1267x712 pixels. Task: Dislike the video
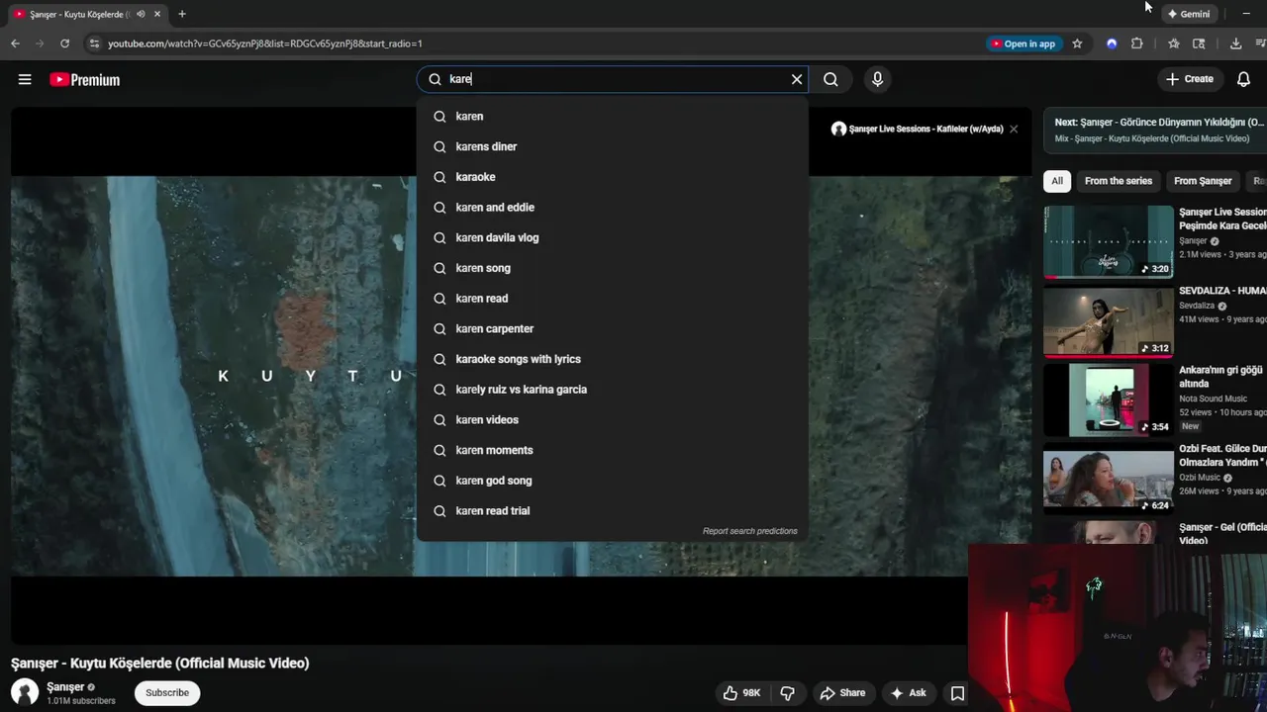point(788,693)
